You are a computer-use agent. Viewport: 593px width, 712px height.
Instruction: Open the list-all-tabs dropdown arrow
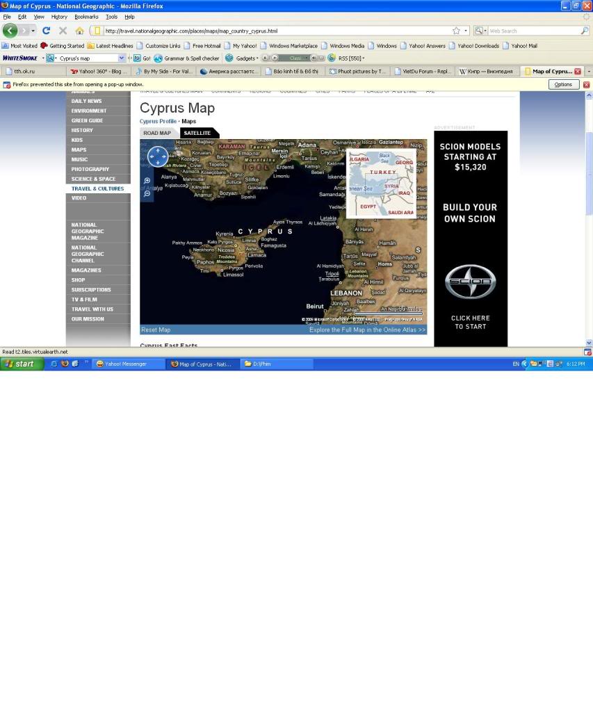(589, 72)
